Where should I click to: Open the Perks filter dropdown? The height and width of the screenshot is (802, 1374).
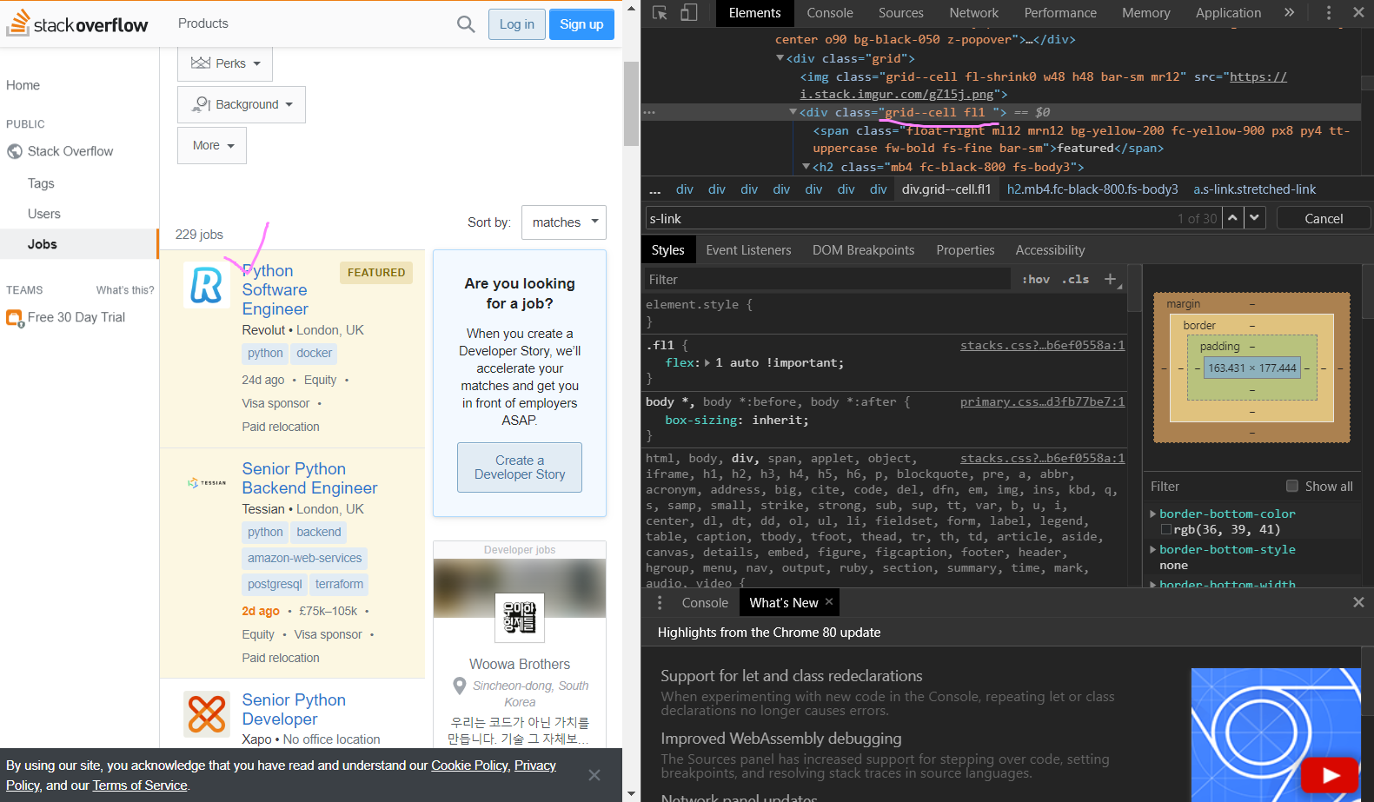click(x=225, y=63)
